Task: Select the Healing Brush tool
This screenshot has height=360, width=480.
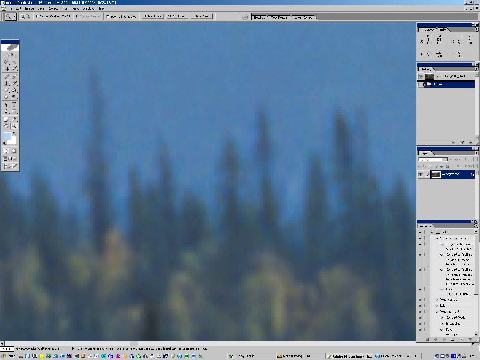Action: [x=6, y=77]
